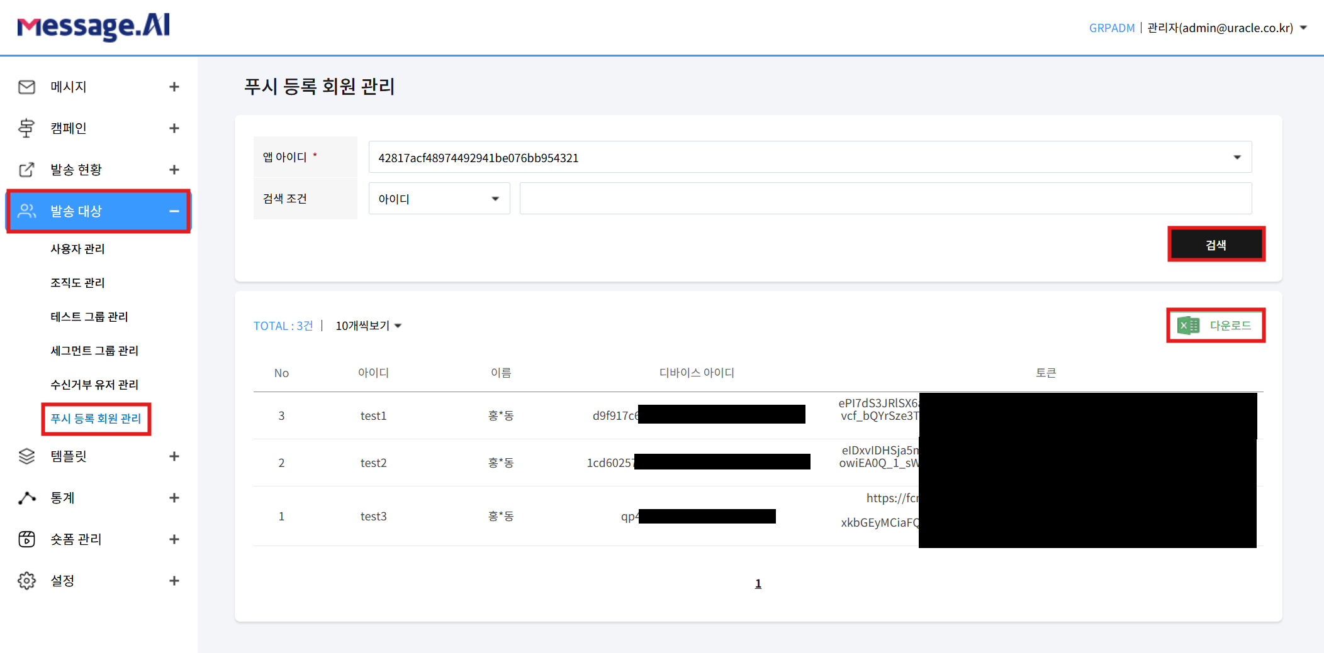Open 수신거부 유저 관리 menu item
Screen dimensions: 1324x653
pyautogui.click(x=95, y=384)
